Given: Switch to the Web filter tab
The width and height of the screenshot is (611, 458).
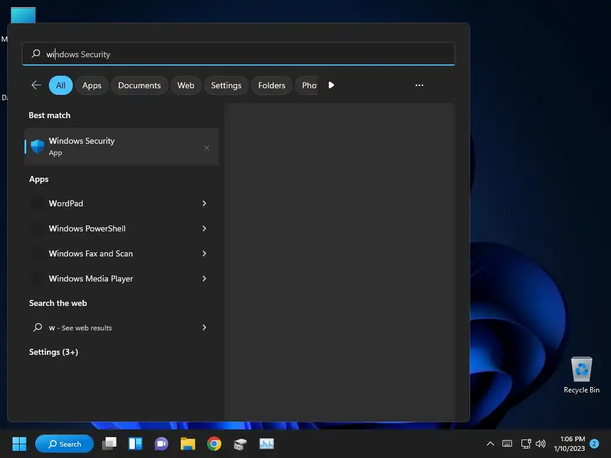Looking at the screenshot, I should click(x=186, y=85).
